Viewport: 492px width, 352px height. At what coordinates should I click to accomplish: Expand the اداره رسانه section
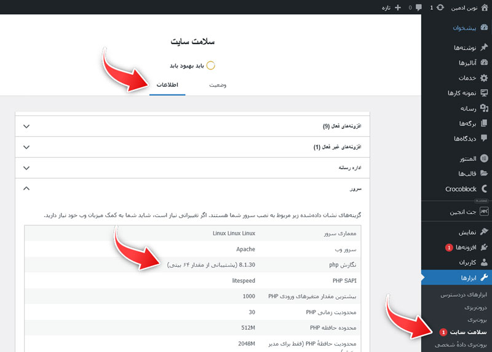coord(192,168)
